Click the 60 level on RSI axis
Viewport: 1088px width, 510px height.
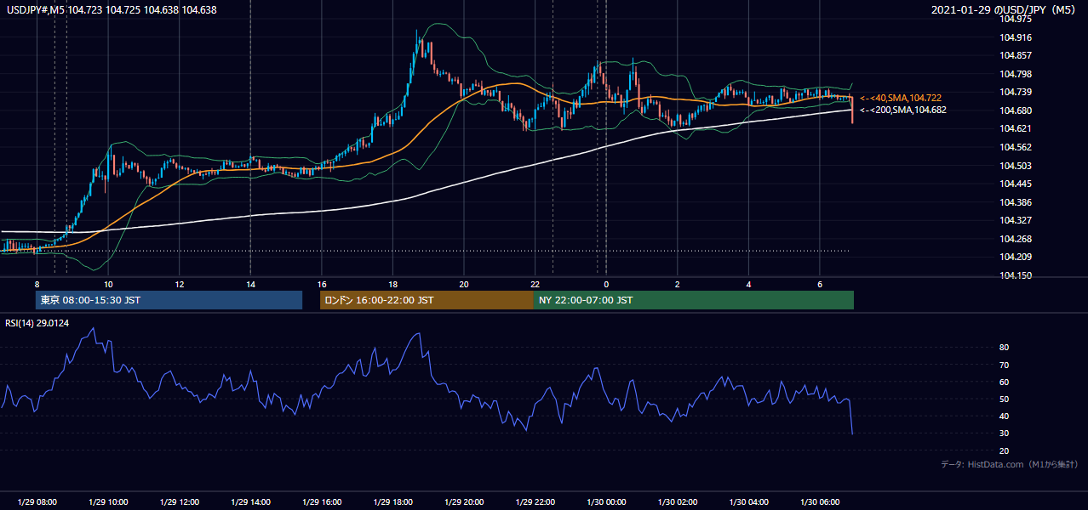[x=1005, y=382]
